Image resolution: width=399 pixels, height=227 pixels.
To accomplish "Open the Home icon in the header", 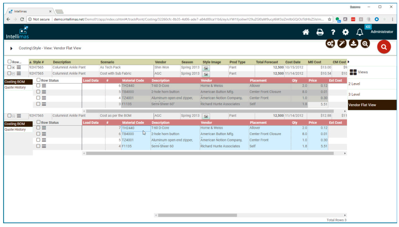I will [x=305, y=32].
